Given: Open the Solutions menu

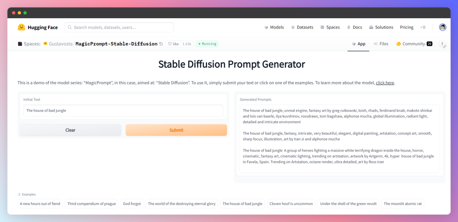Looking at the screenshot, I should coord(381,27).
